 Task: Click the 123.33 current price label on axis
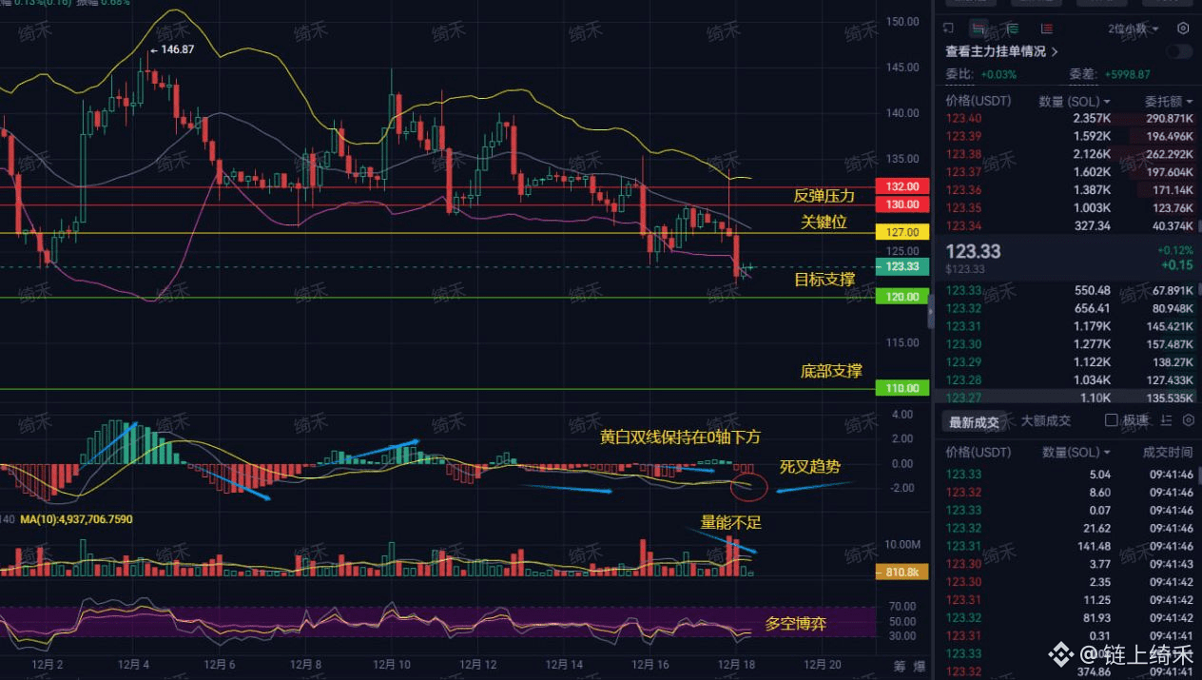pos(901,266)
